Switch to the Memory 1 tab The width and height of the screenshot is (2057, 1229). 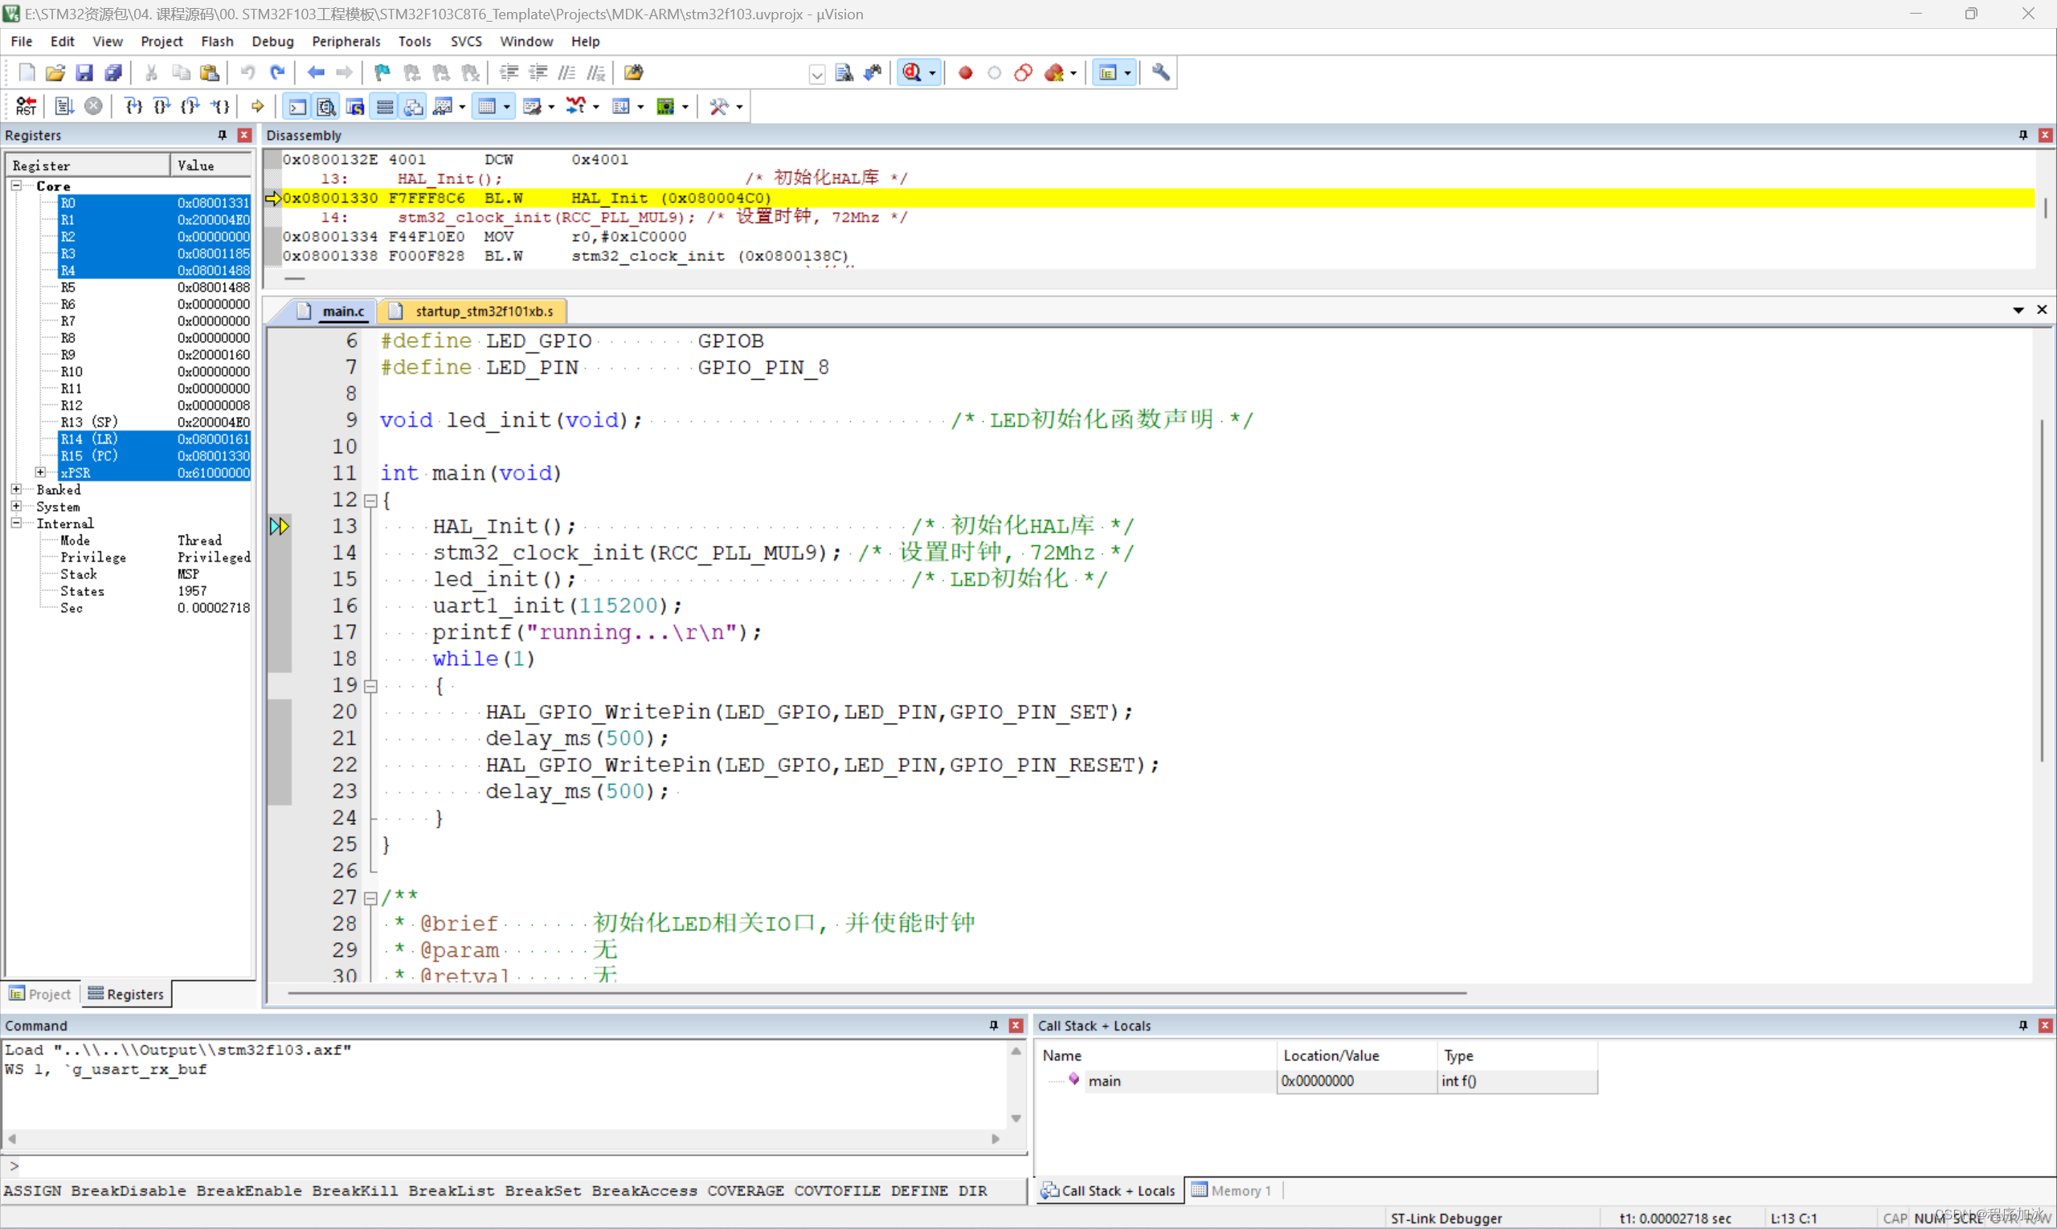(x=1232, y=1190)
